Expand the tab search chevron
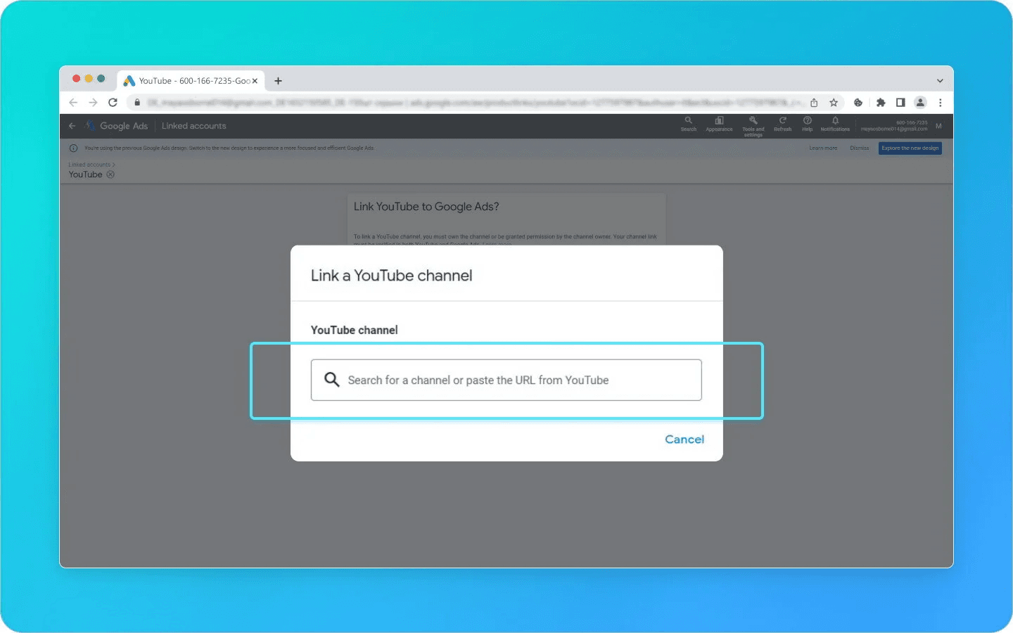 point(940,81)
